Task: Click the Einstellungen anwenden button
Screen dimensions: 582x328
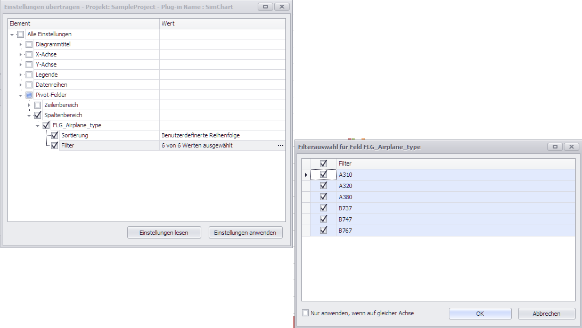Action: [x=245, y=233]
